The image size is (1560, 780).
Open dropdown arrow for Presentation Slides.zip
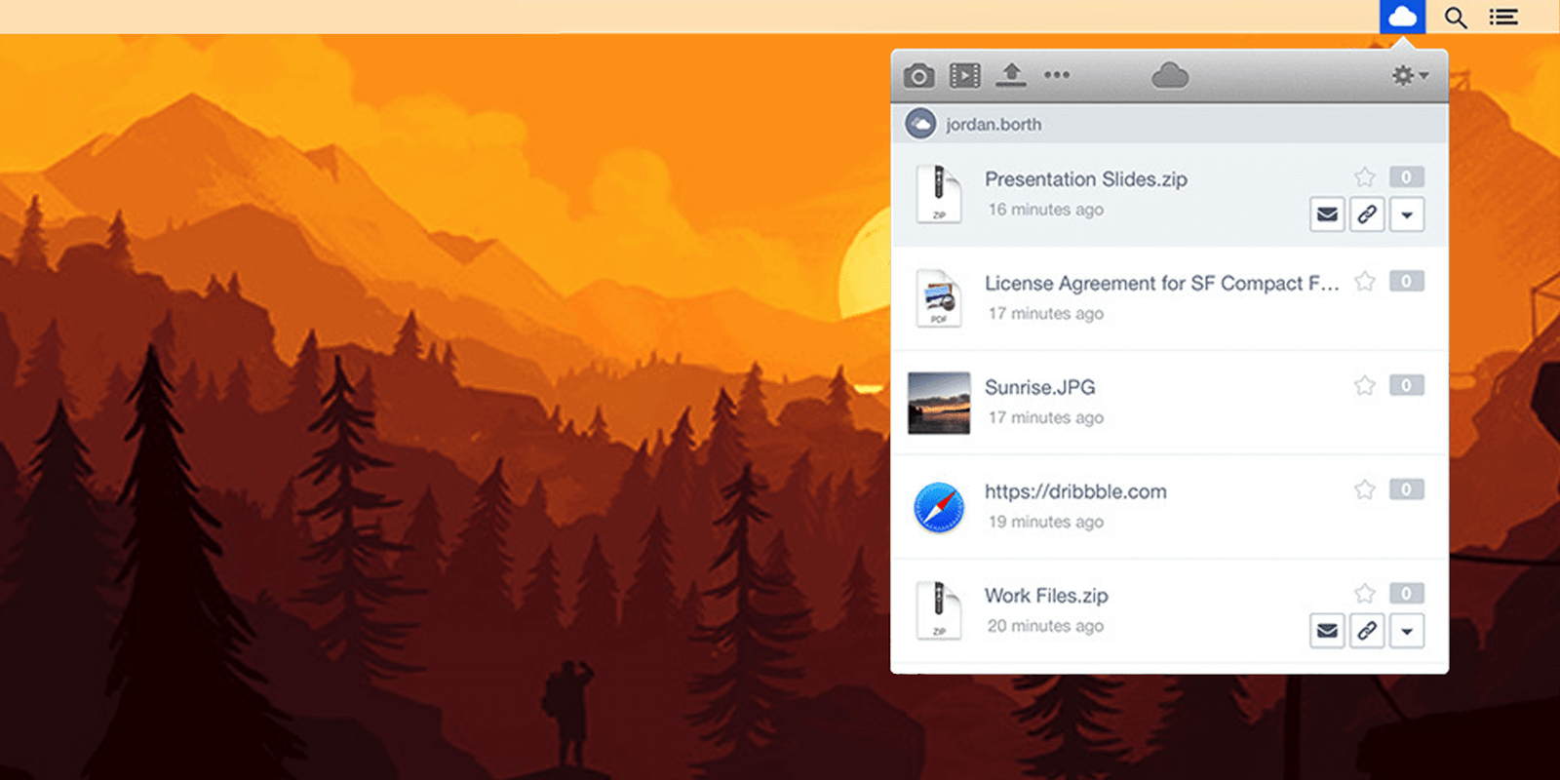1407,214
